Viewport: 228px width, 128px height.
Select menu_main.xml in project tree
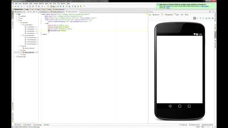click(28, 52)
